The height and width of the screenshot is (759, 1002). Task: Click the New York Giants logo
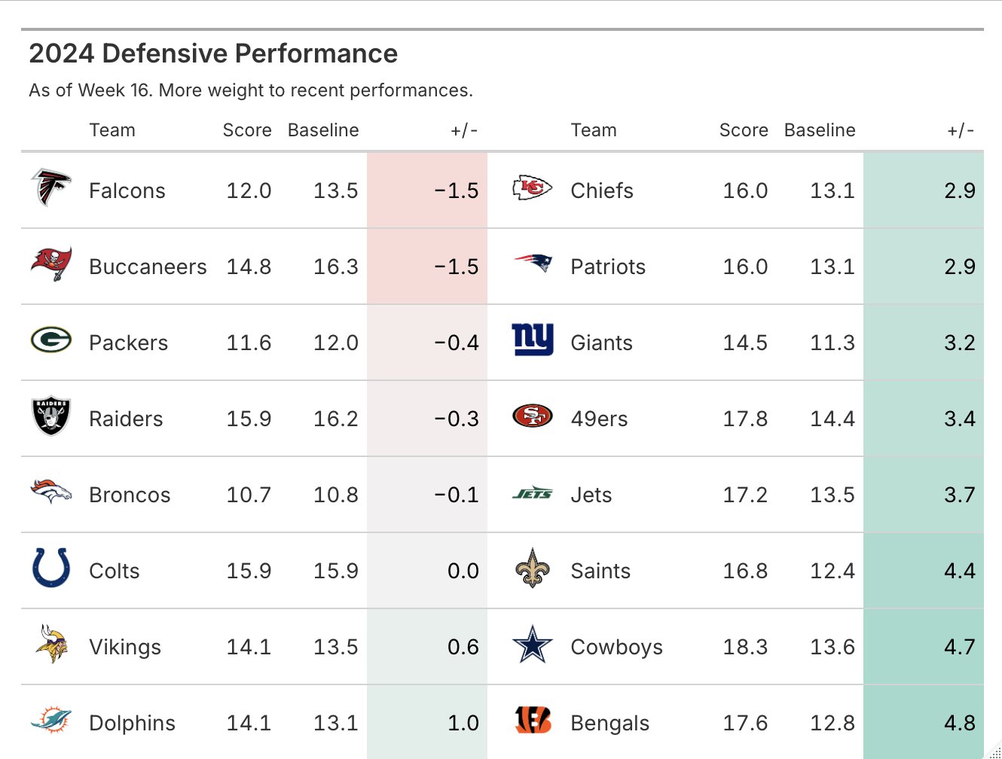[x=533, y=340]
